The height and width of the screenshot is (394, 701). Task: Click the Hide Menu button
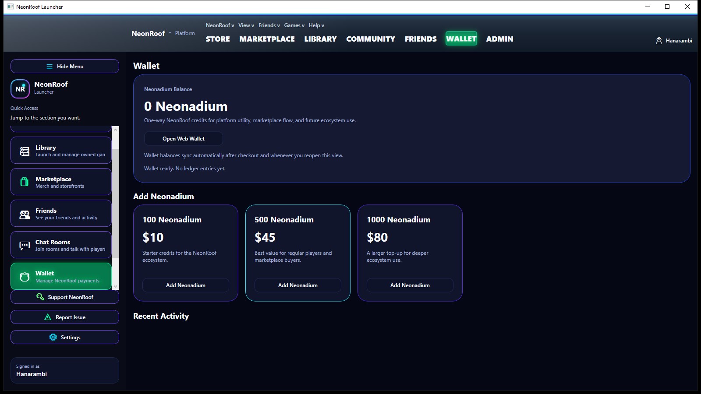[65, 66]
